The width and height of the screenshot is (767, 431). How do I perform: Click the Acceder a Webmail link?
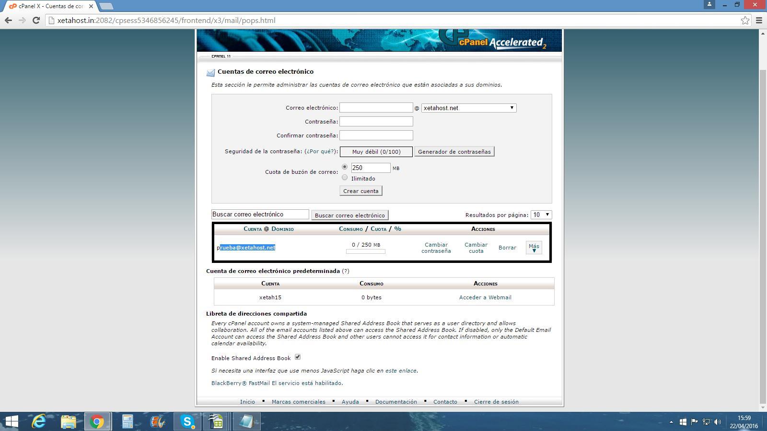485,297
